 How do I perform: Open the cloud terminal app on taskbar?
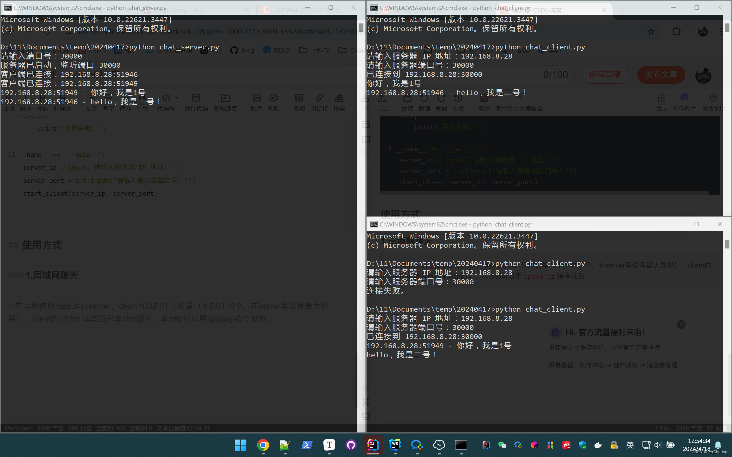(x=439, y=445)
